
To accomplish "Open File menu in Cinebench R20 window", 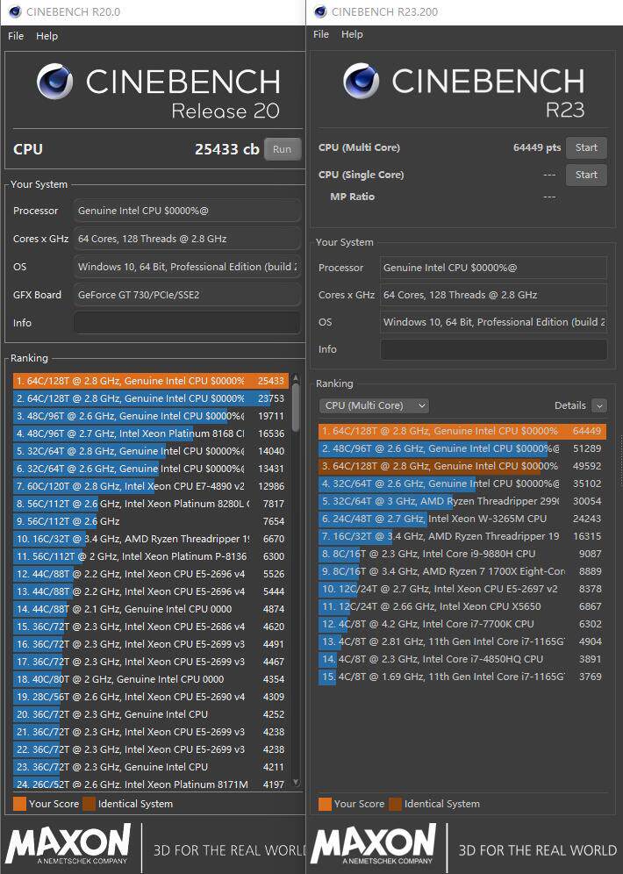I will coord(16,36).
